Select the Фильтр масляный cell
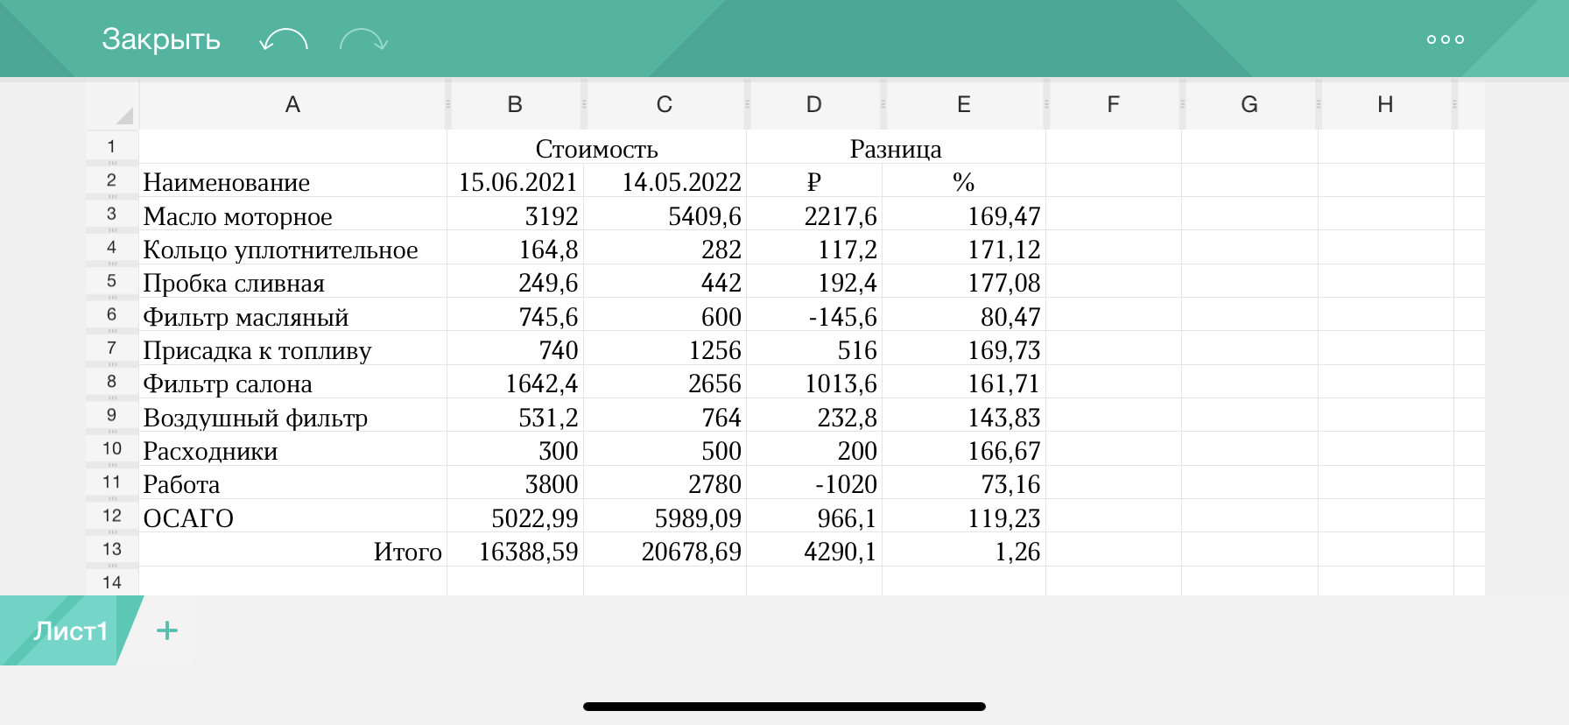This screenshot has width=1569, height=725. pyautogui.click(x=292, y=315)
